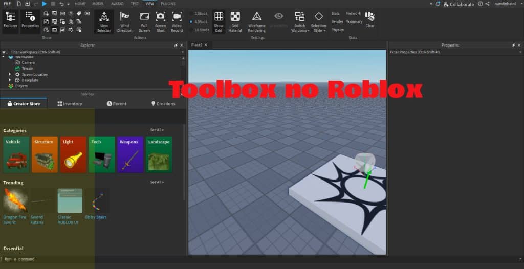
Task: Select Terrain in Explorer
Action: tap(28, 68)
